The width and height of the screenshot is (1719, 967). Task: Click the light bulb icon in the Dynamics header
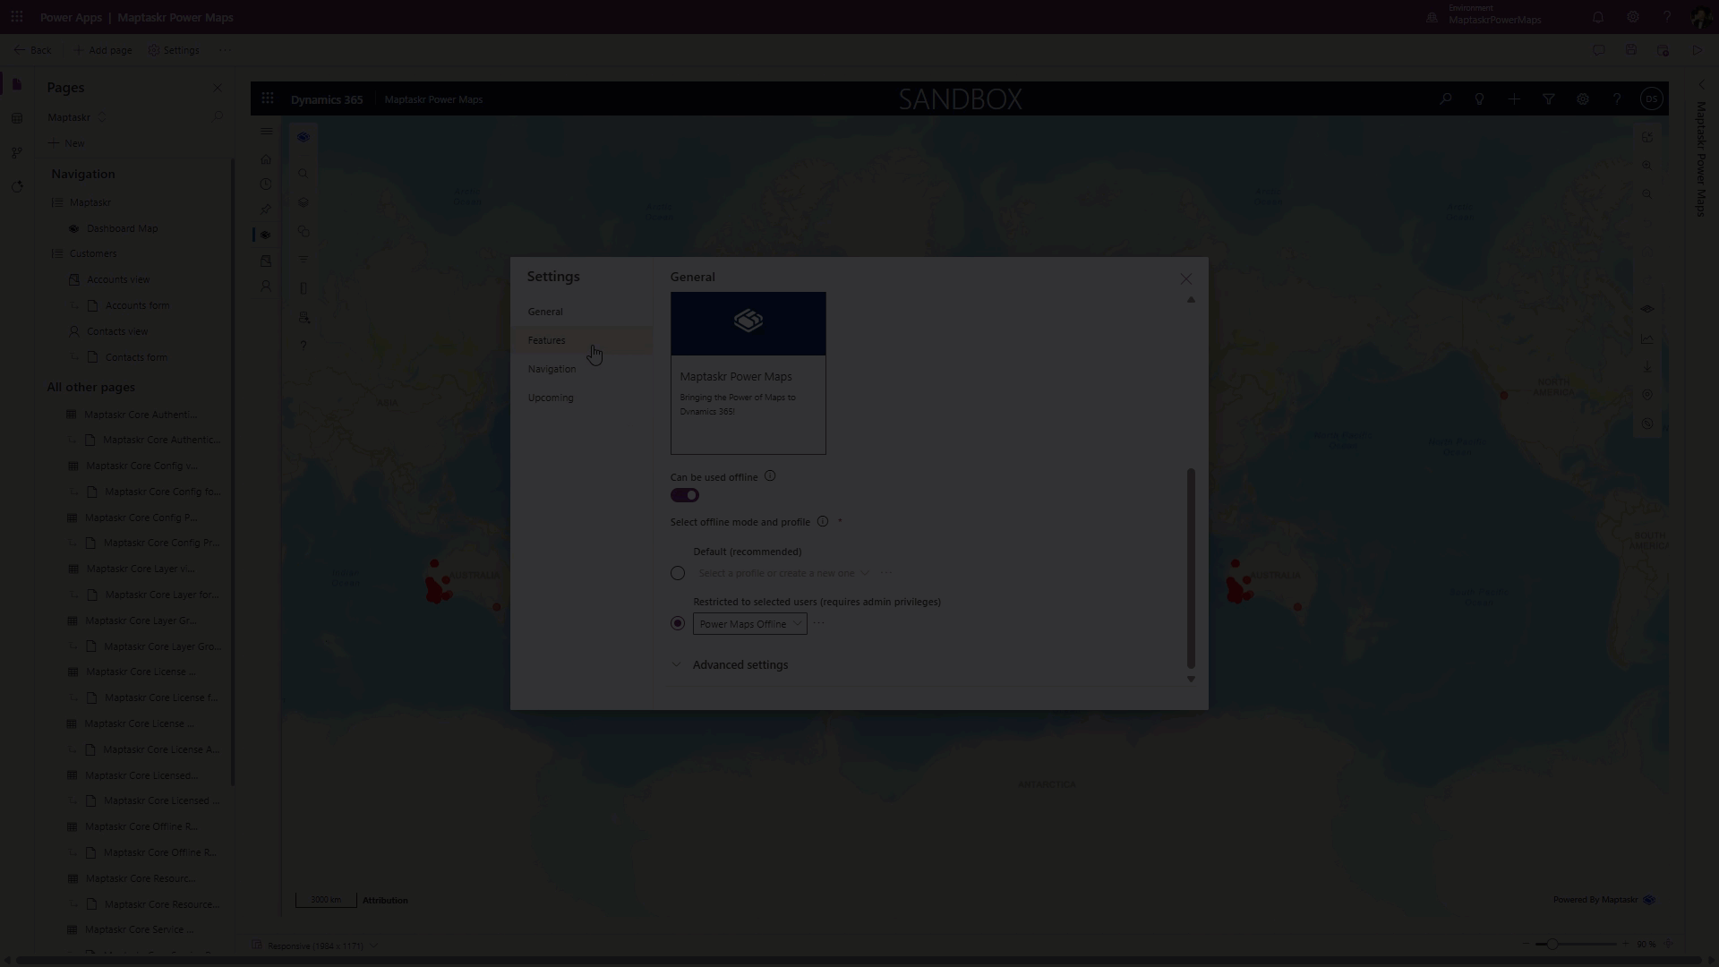point(1479,98)
